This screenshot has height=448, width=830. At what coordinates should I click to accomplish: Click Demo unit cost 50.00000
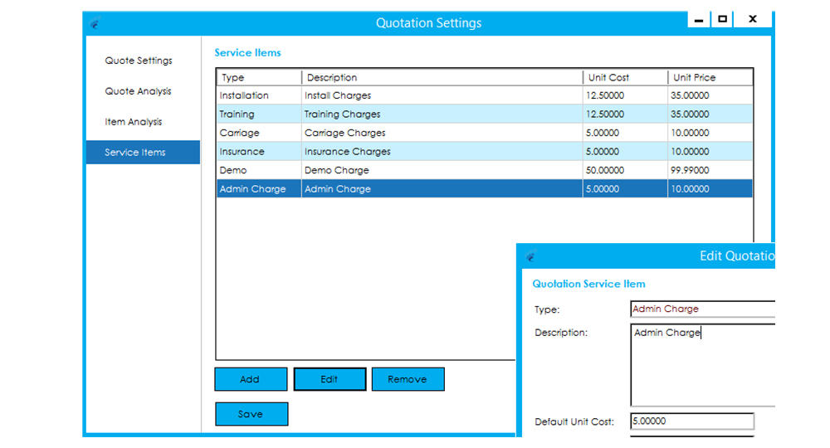point(626,170)
